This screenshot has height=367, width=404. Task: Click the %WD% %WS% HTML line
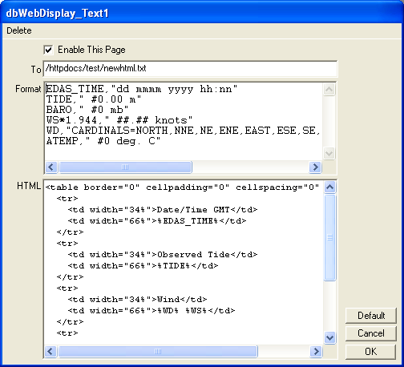pos(151,311)
